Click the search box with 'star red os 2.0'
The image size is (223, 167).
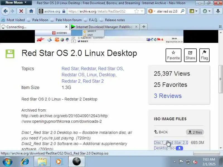coord(167,11)
